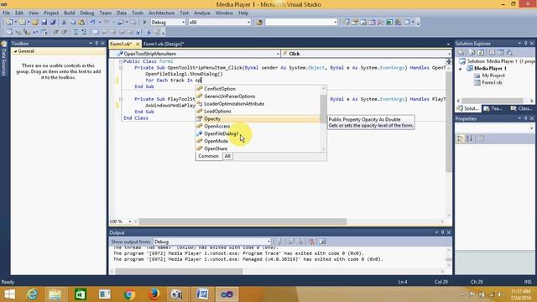Click the Undo arrow icon
The image size is (537, 302).
(92, 23)
